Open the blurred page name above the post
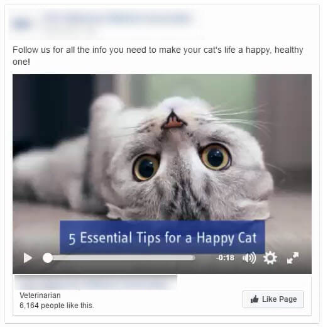Image resolution: width=323 pixels, height=327 pixels. pos(118,19)
